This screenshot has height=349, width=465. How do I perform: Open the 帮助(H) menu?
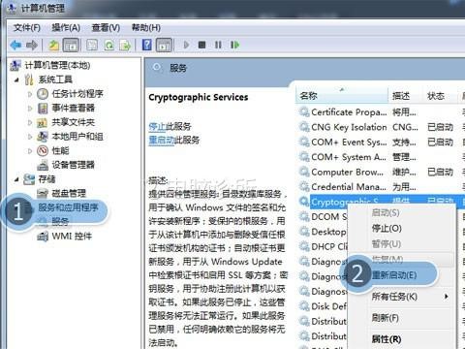[x=146, y=28]
